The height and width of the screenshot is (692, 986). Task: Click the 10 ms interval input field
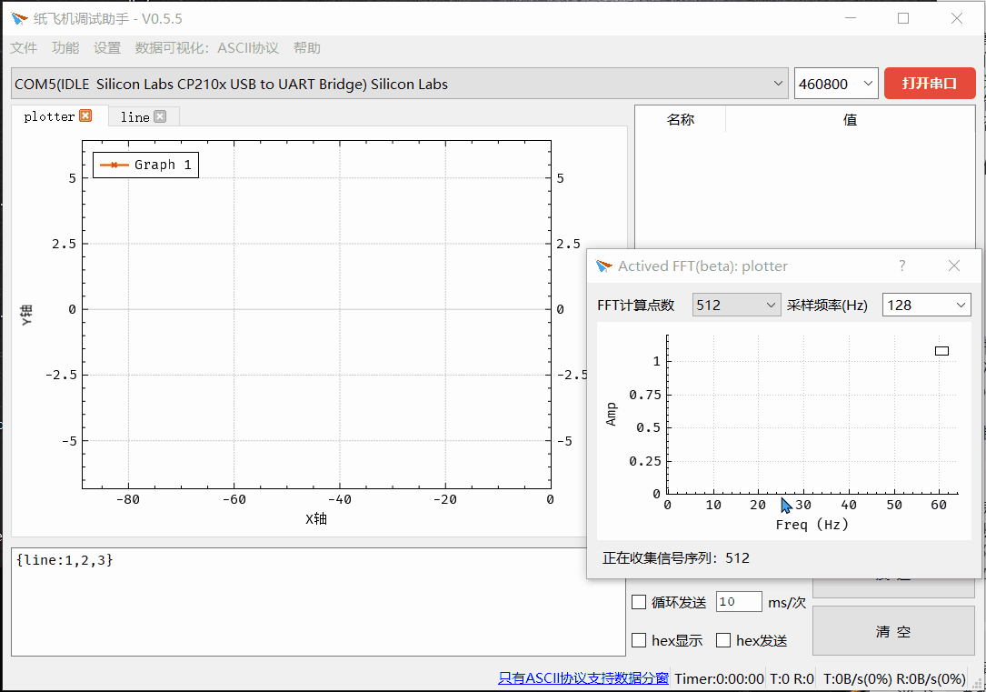click(739, 601)
